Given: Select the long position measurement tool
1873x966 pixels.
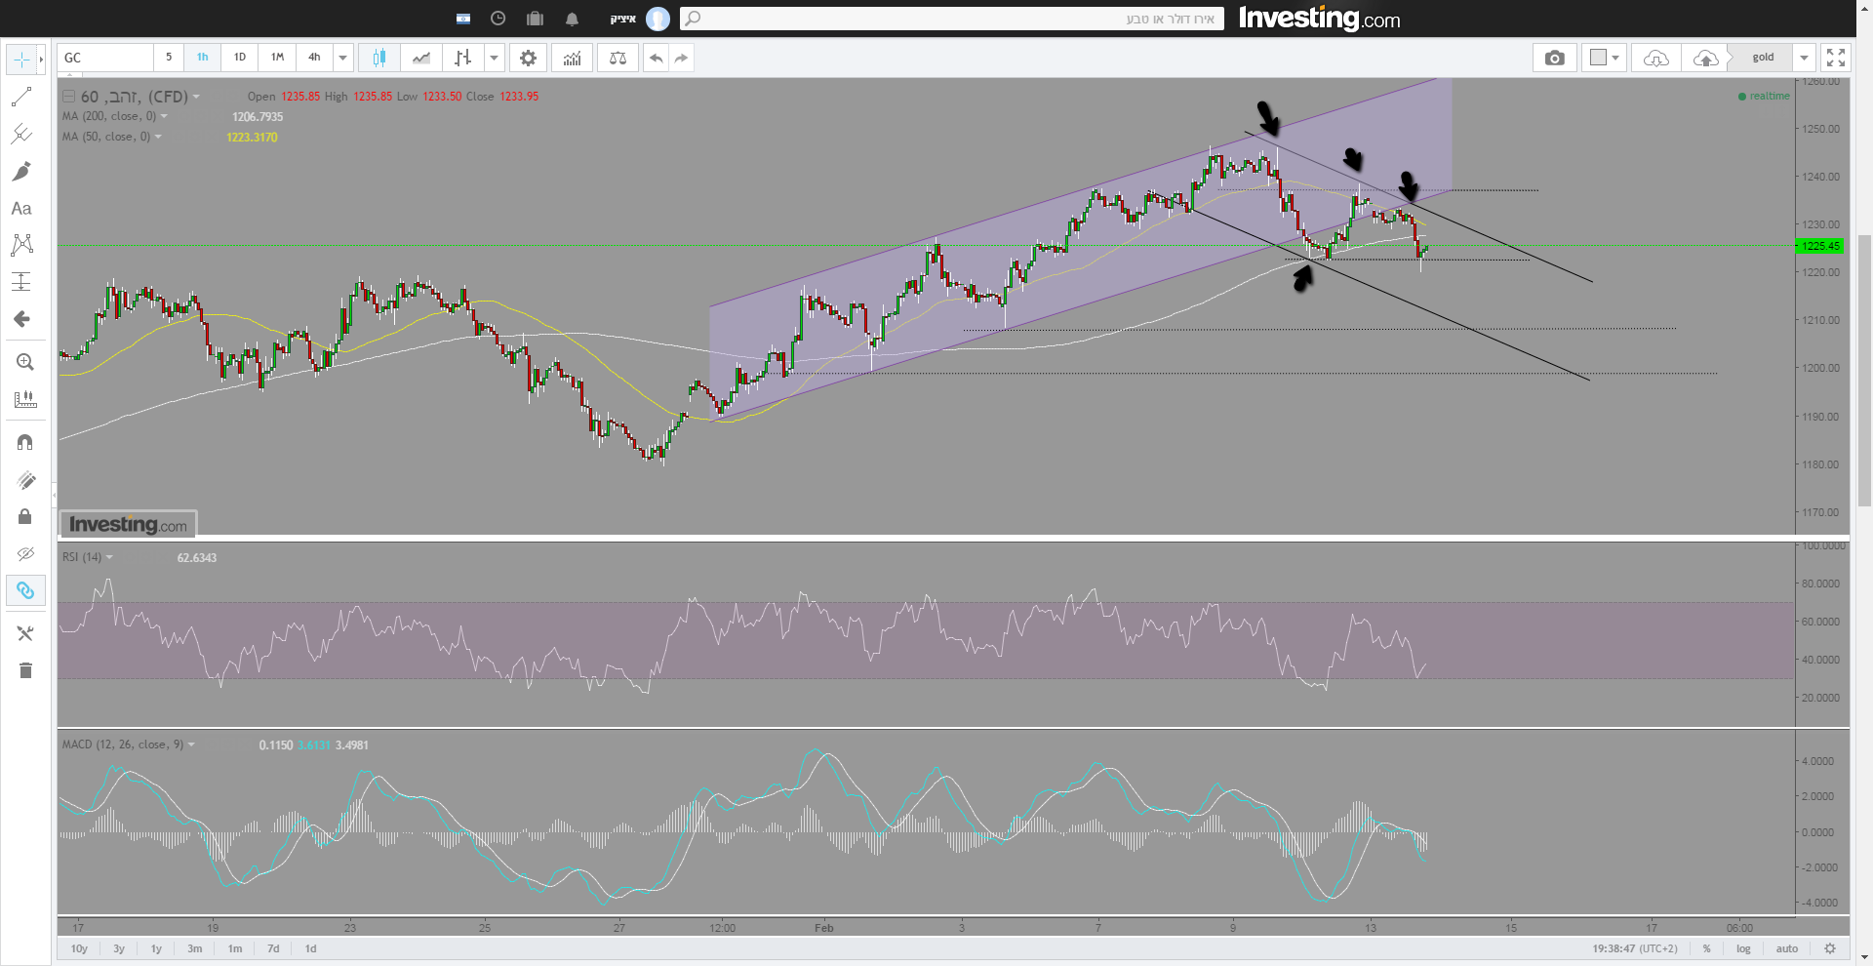Looking at the screenshot, I should click(x=21, y=282).
